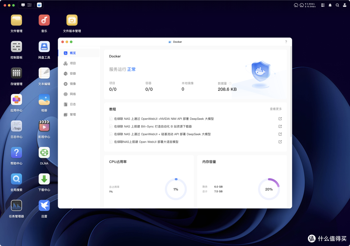
Task: Open the task list icon in top bar
Action: click(x=323, y=5)
